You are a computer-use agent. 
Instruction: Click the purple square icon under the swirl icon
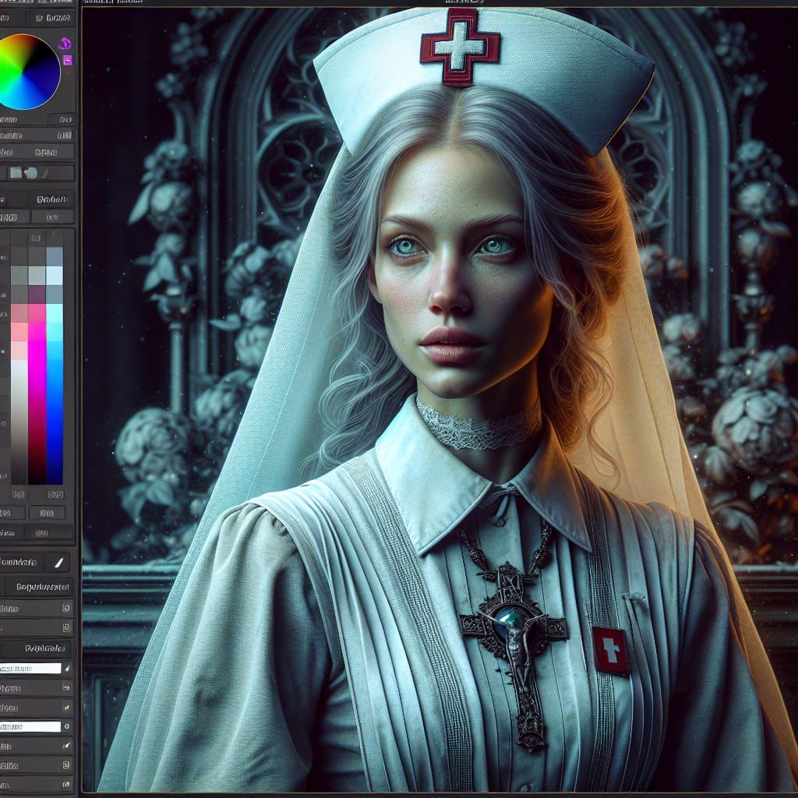(x=67, y=60)
